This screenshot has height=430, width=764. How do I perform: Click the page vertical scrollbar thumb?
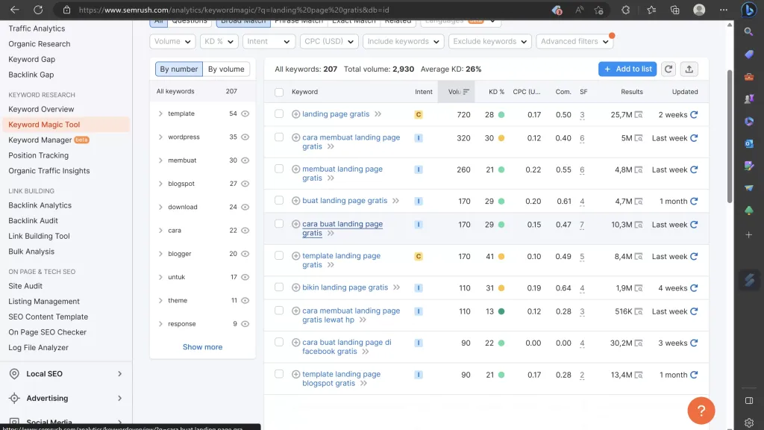(x=730, y=137)
